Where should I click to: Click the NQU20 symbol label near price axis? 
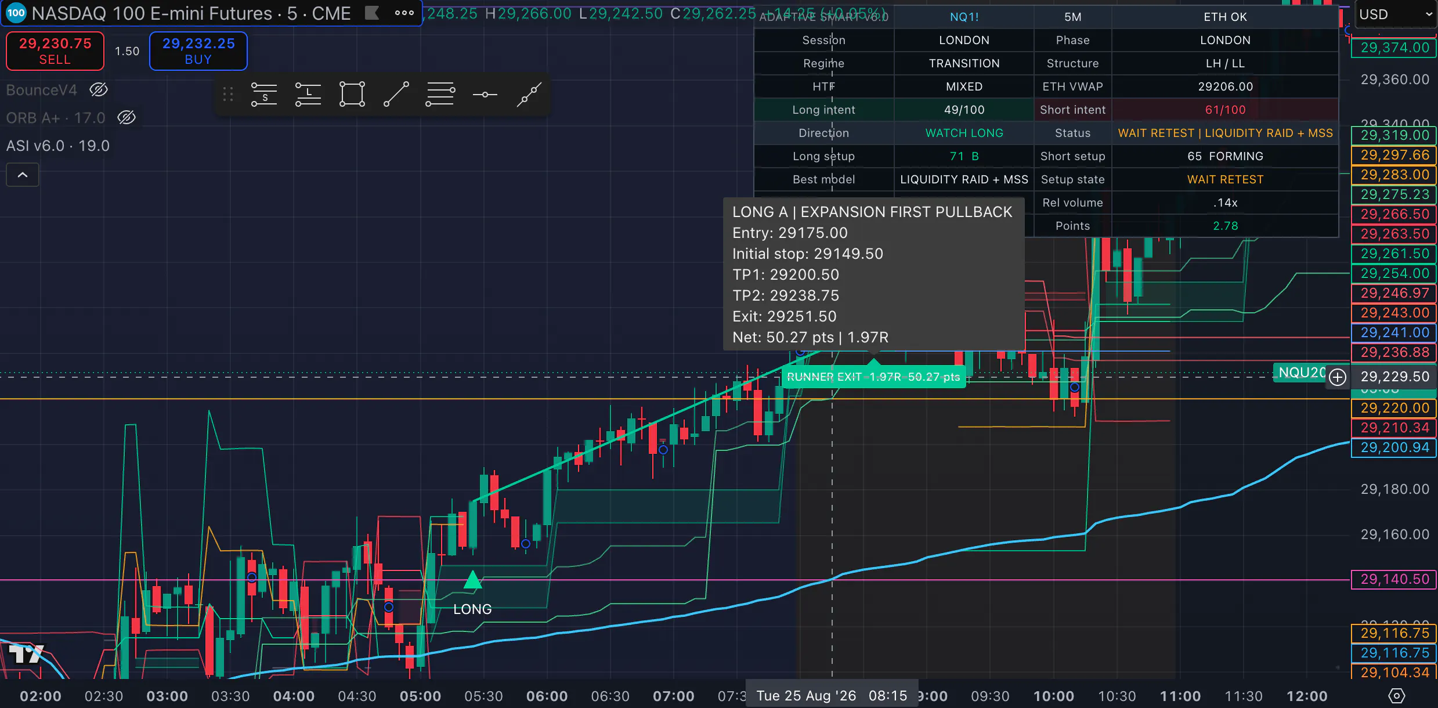coord(1300,373)
